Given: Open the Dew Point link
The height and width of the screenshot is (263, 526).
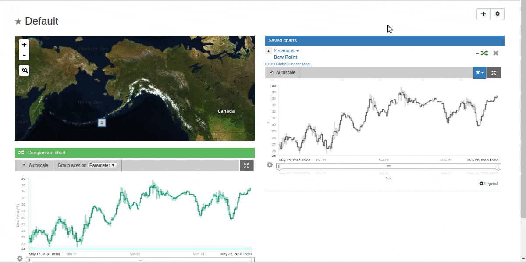Looking at the screenshot, I should (285, 57).
